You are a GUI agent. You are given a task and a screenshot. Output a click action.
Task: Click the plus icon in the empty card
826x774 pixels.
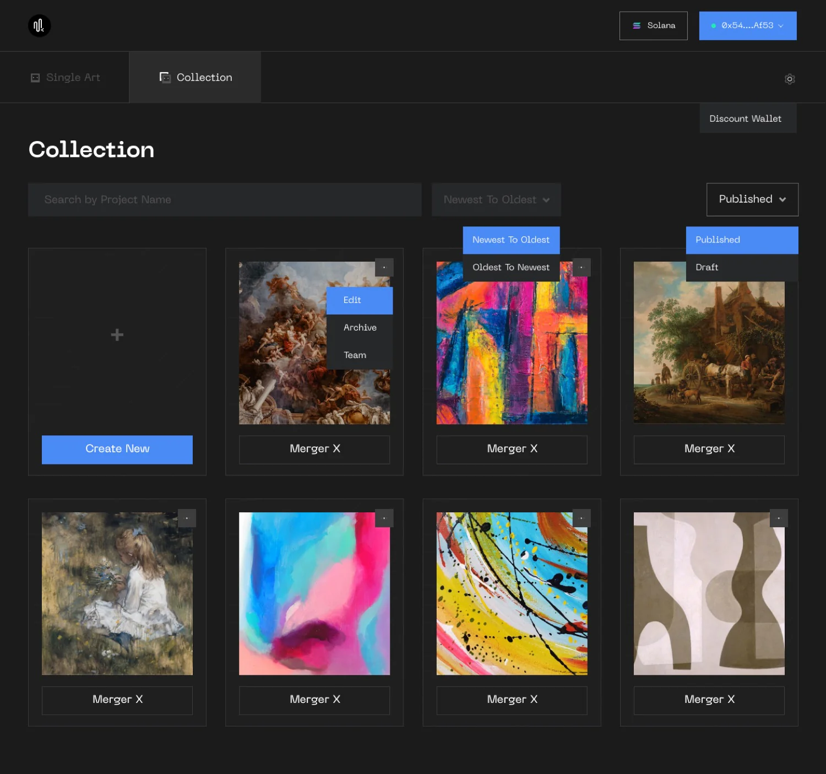pyautogui.click(x=117, y=334)
